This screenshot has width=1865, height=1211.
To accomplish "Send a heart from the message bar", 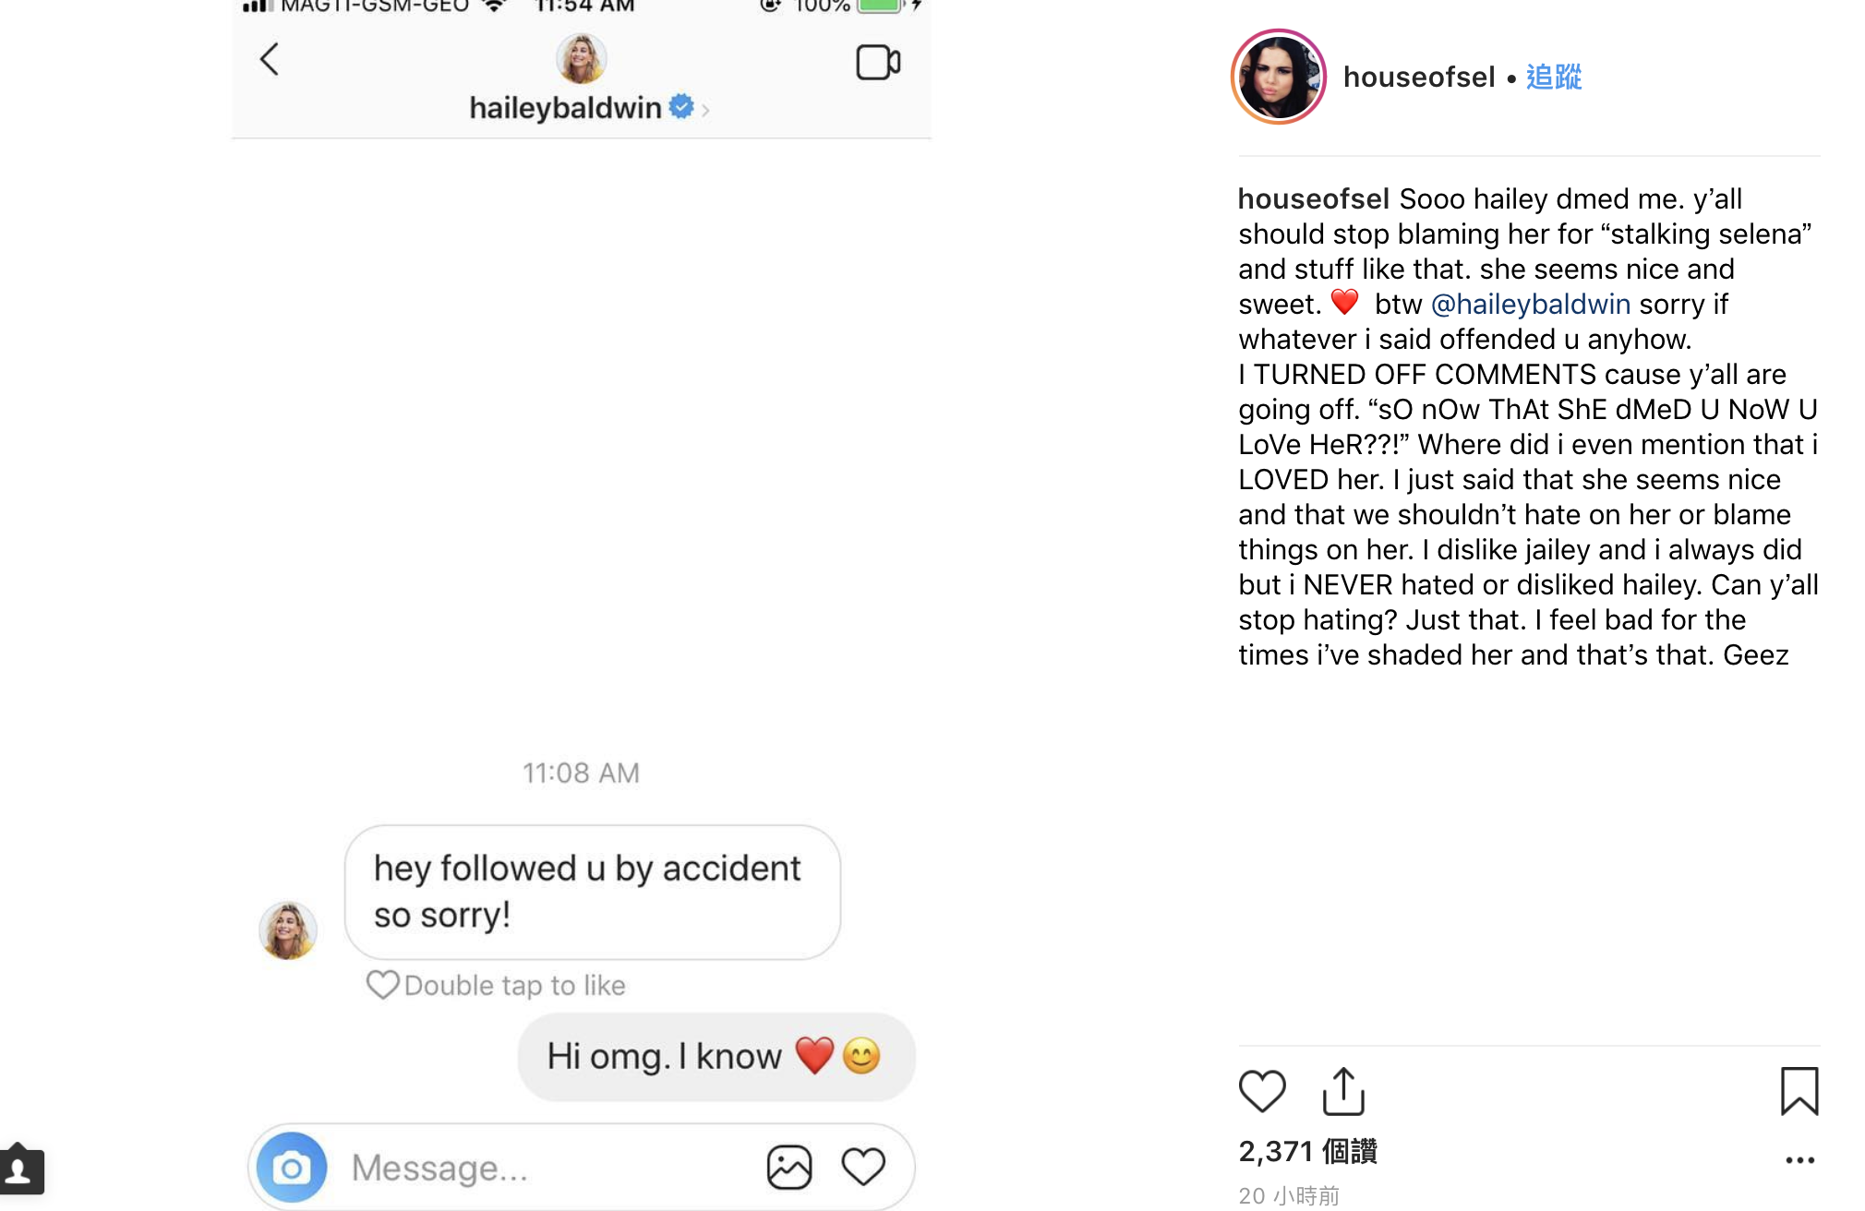I will pyautogui.click(x=863, y=1167).
